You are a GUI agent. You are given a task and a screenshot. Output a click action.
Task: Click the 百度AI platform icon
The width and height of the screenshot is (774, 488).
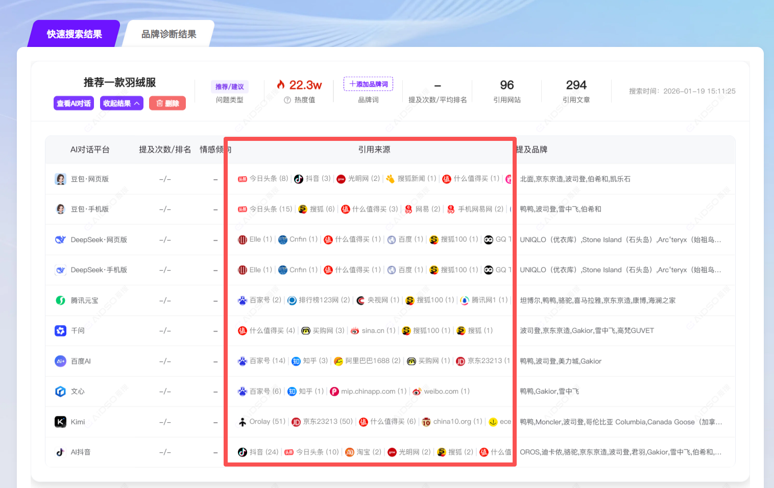[x=60, y=361]
